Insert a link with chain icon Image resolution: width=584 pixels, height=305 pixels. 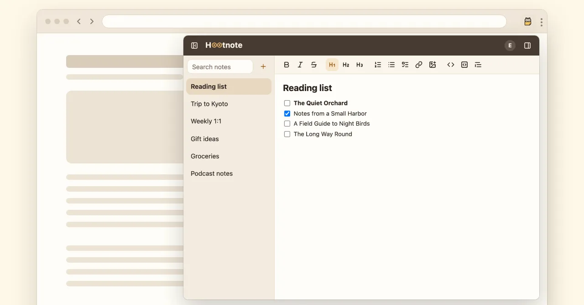point(419,65)
